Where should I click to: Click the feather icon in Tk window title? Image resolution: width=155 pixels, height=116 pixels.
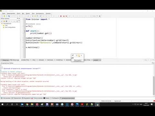73,55
